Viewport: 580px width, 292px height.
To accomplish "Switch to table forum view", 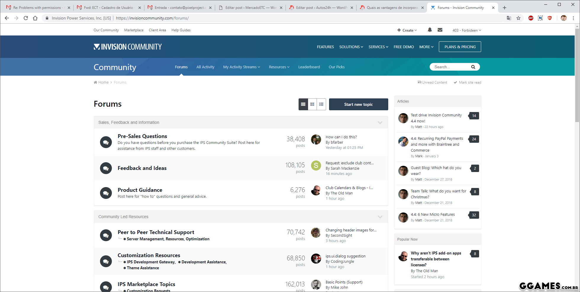I will (303, 104).
